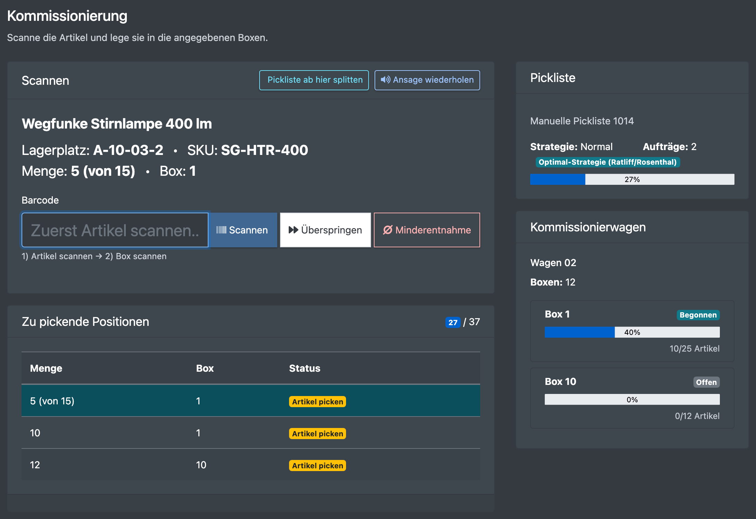The height and width of the screenshot is (519, 756).
Task: Click the Begonnen badge on Box 1
Action: [x=698, y=315]
